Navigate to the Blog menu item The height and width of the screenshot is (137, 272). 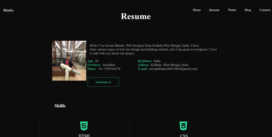click(x=248, y=10)
